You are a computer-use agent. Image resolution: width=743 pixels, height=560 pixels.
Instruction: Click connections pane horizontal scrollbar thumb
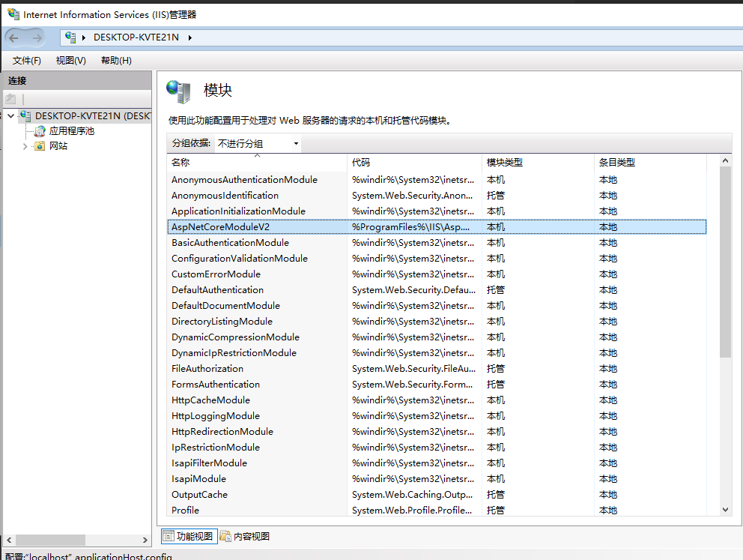tap(50, 540)
